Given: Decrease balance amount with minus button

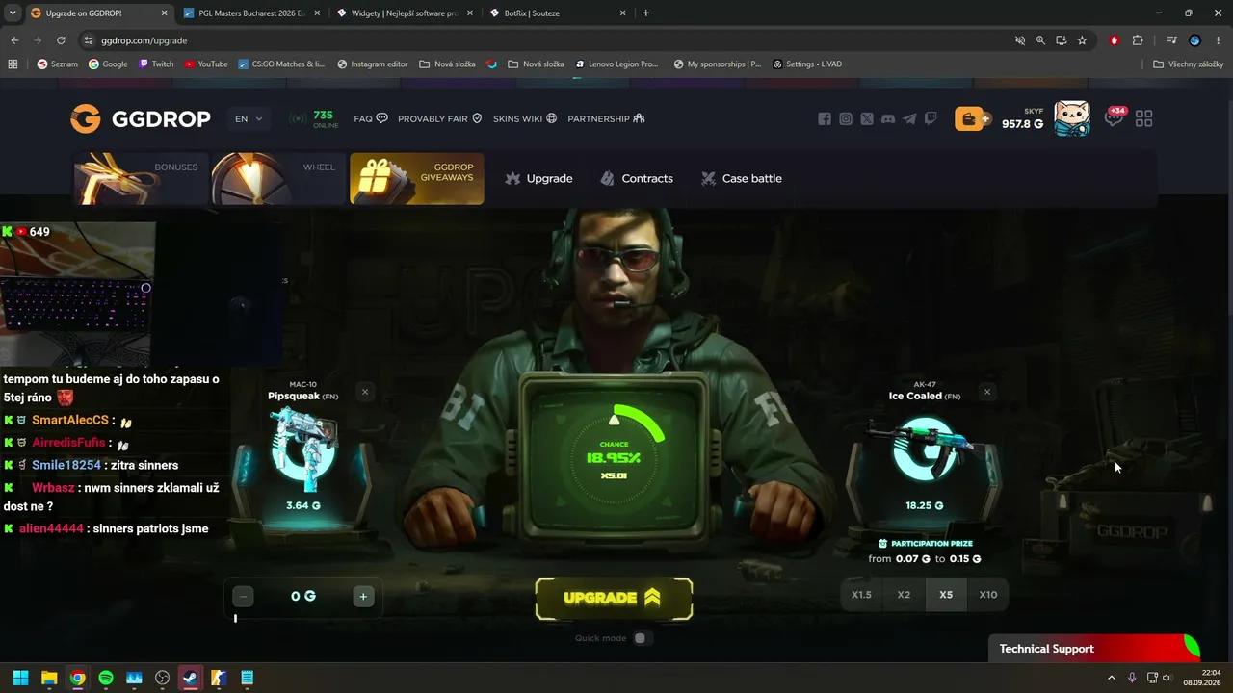Looking at the screenshot, I should tap(244, 597).
